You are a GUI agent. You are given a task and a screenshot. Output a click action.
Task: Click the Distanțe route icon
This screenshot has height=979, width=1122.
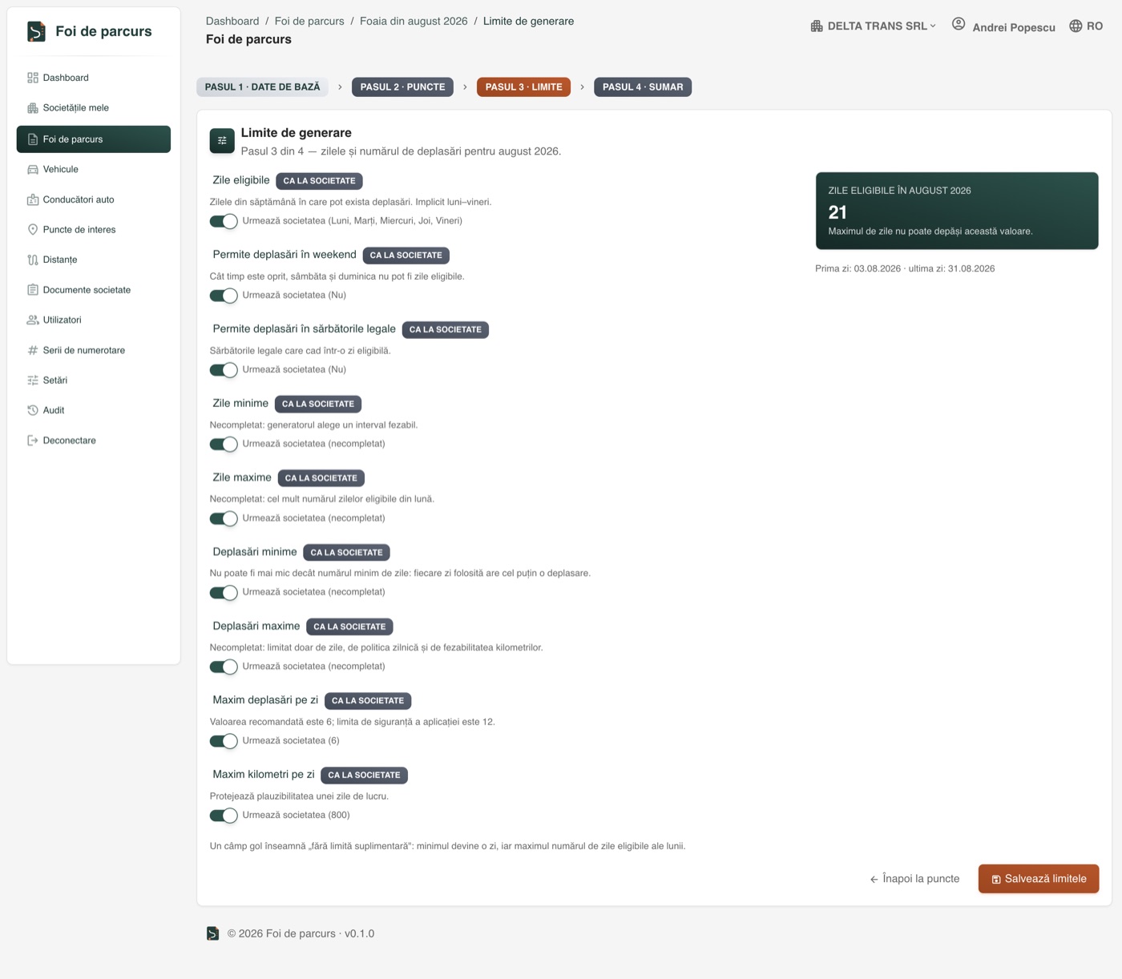pos(33,260)
